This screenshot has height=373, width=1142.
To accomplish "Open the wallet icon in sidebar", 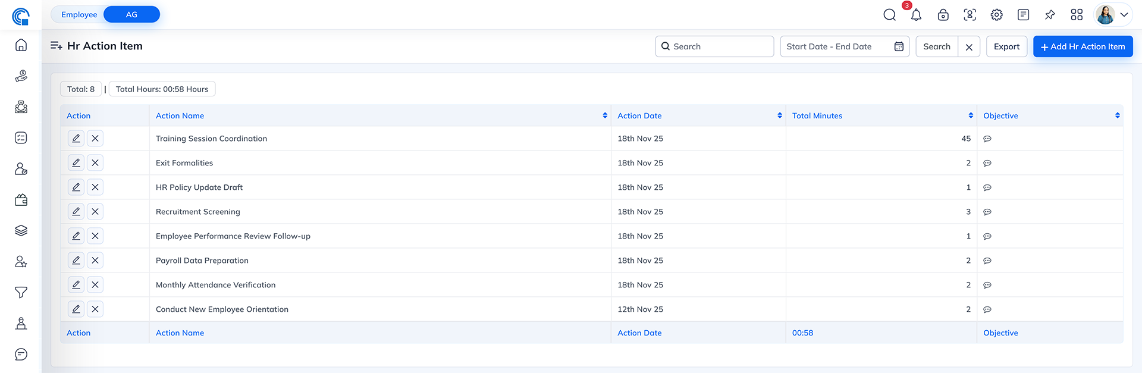I will (21, 200).
